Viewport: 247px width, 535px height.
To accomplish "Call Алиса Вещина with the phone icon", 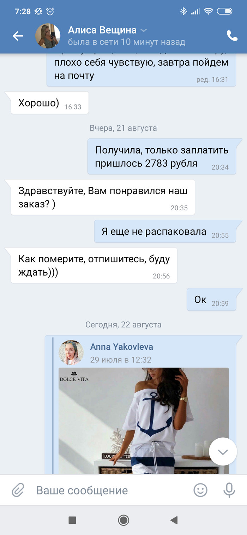I will (232, 36).
